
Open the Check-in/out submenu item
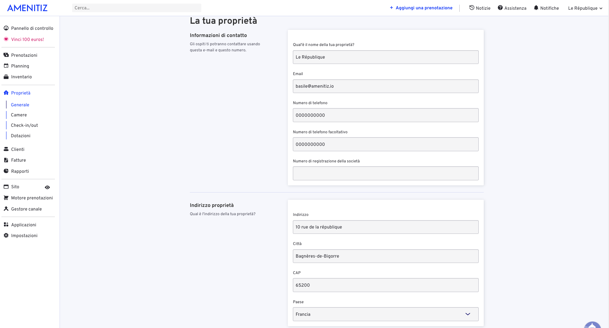pos(24,125)
